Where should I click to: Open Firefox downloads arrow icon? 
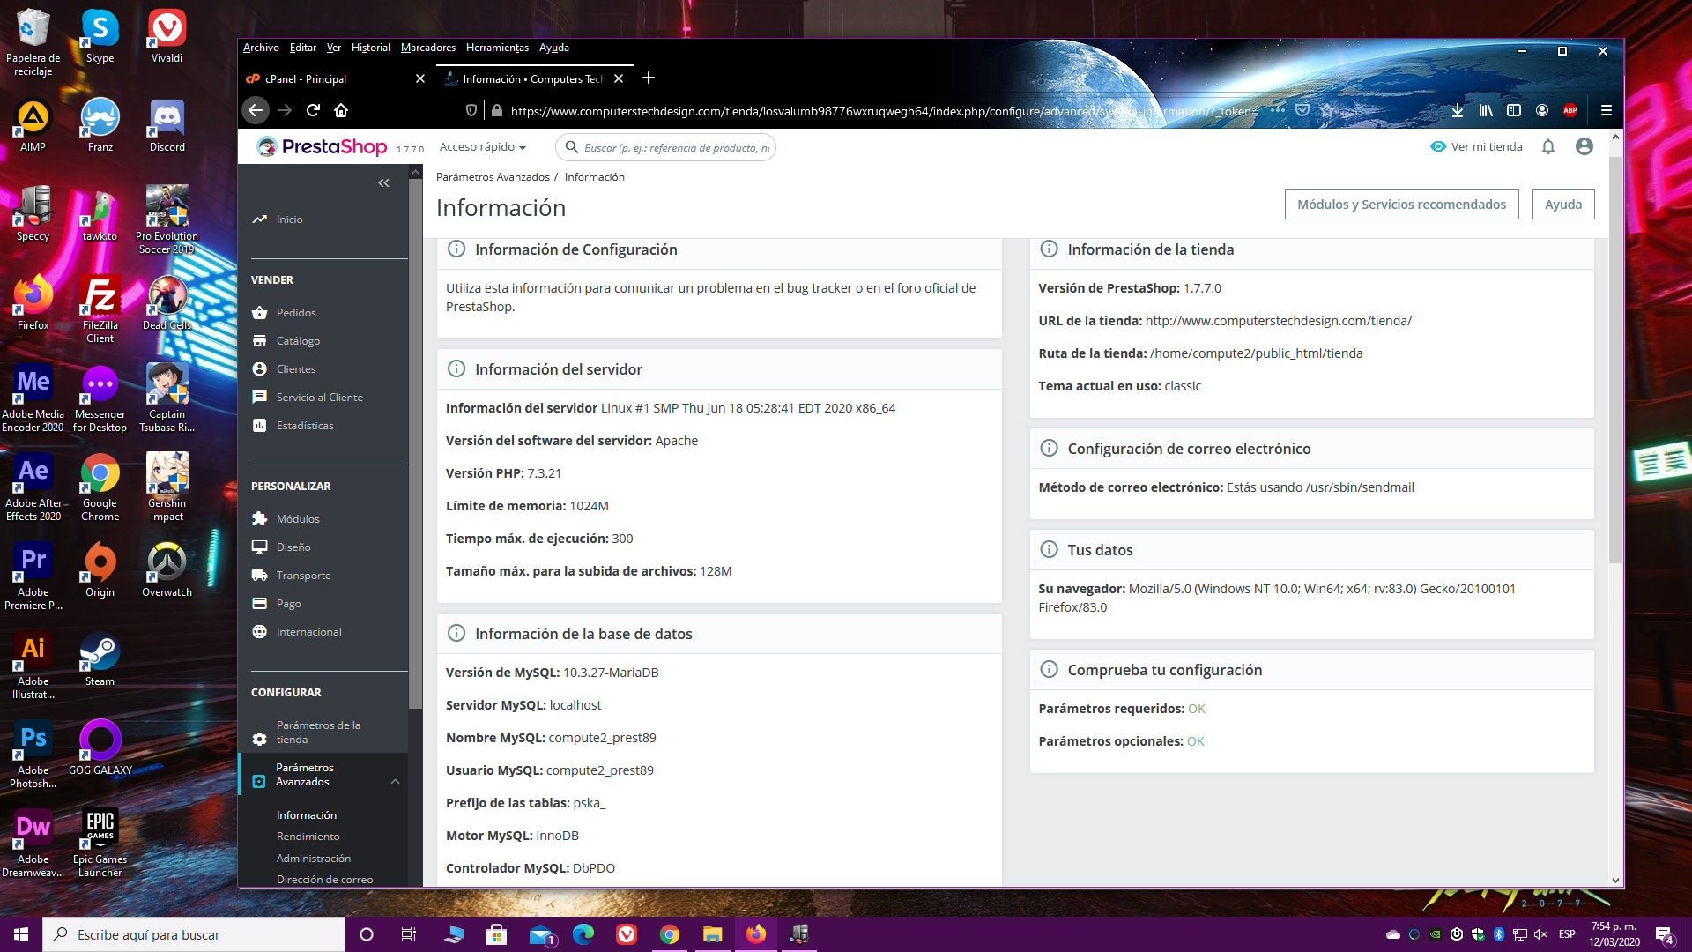click(1458, 110)
